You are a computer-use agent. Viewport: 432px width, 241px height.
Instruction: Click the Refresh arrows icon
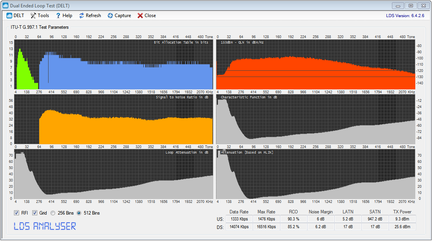tap(82, 16)
